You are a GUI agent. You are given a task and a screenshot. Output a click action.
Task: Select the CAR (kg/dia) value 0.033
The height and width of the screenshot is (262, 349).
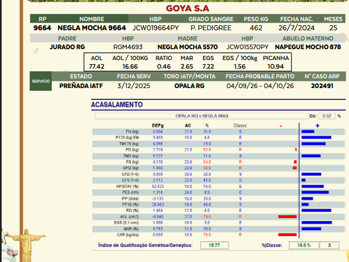158,235
